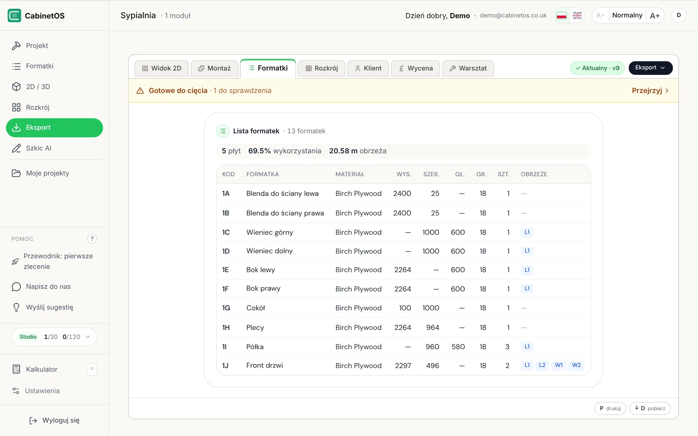Click Wyślij sugestię lightbulb item
The width and height of the screenshot is (698, 436).
[x=55, y=307]
